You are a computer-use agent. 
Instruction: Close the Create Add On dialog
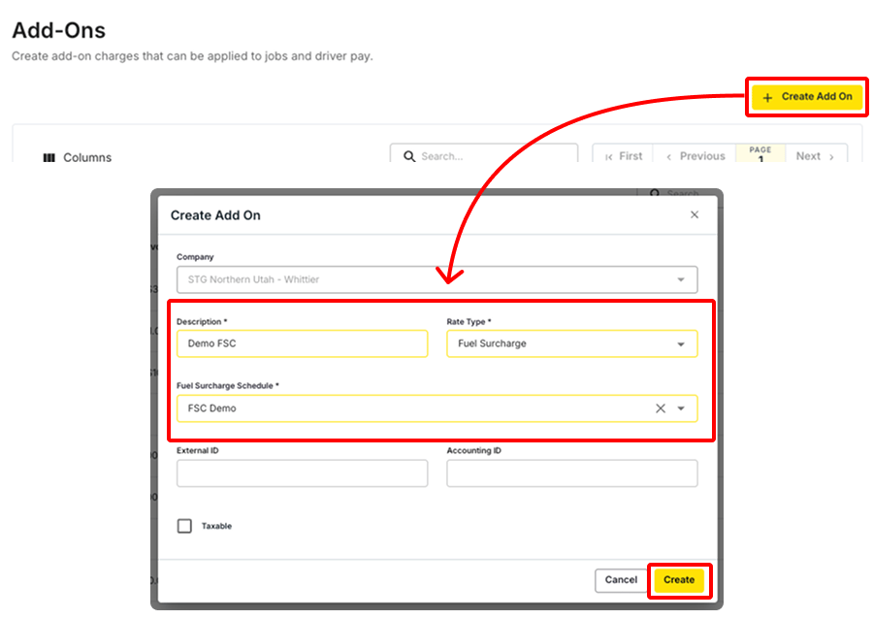[695, 214]
